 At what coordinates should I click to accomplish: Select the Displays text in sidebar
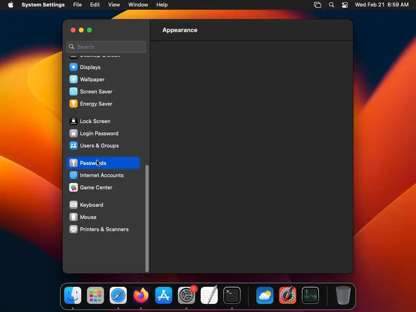point(90,67)
